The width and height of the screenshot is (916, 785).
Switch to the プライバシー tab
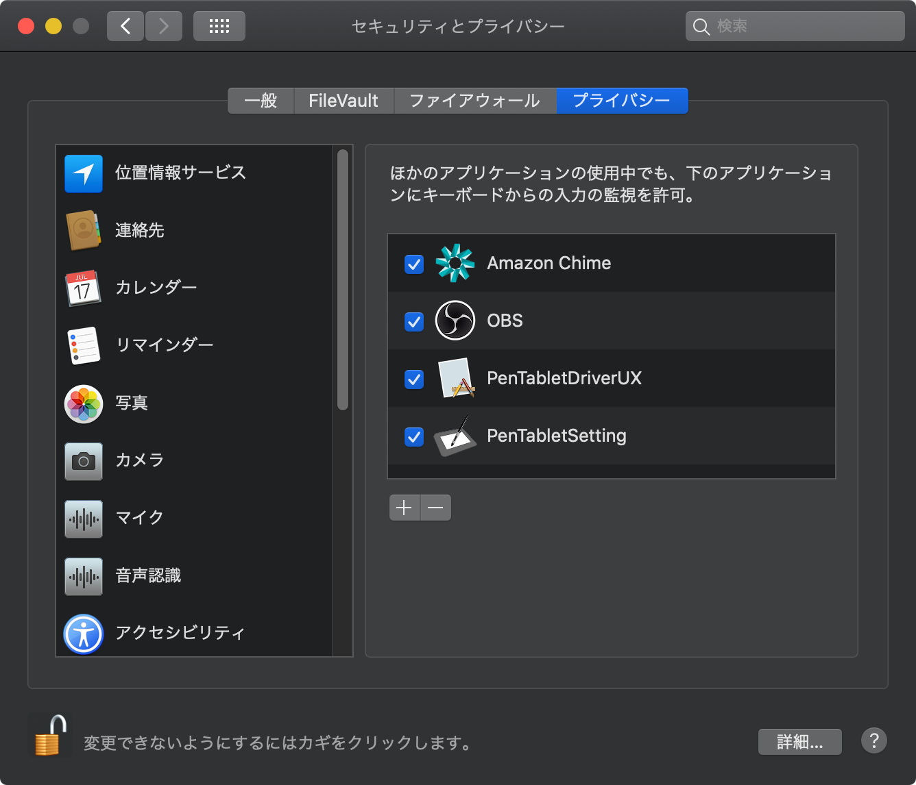[622, 101]
